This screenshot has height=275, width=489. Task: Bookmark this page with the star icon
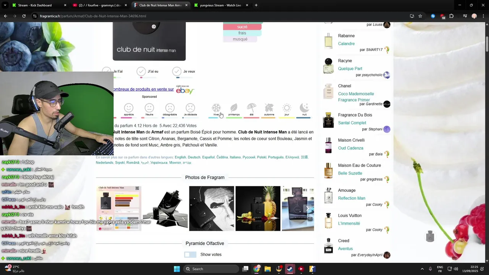point(420,16)
